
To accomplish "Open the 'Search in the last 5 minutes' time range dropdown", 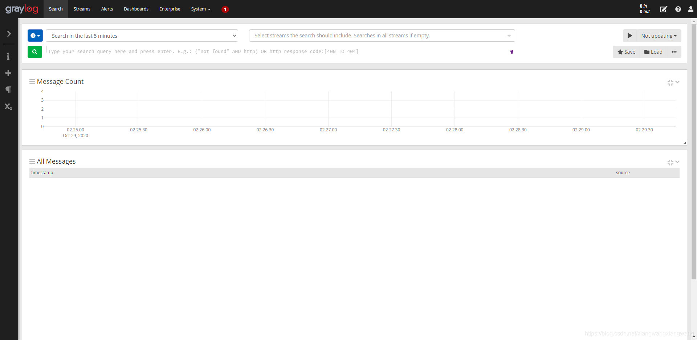I will tap(142, 36).
